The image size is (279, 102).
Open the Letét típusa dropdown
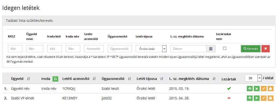click(151, 49)
